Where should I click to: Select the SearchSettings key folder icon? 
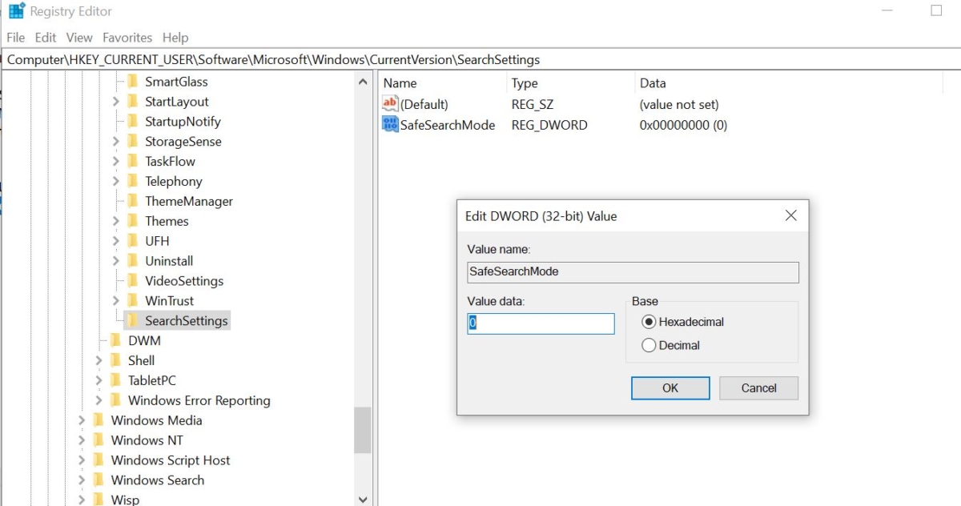pos(133,320)
